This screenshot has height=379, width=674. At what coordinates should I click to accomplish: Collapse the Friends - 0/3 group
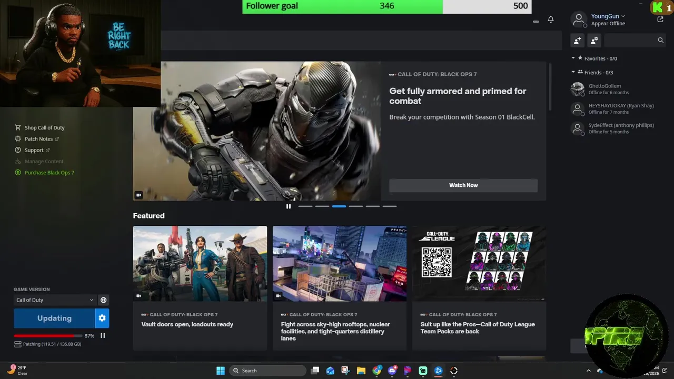pos(573,72)
